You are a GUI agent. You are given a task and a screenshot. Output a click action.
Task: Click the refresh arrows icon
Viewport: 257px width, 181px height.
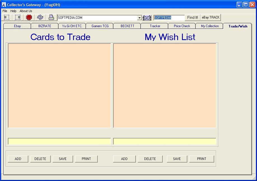tap(40, 17)
